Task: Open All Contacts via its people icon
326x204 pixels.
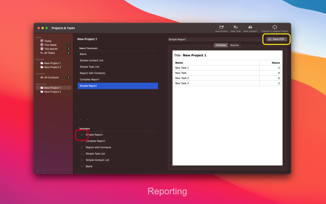Action: click(42, 77)
